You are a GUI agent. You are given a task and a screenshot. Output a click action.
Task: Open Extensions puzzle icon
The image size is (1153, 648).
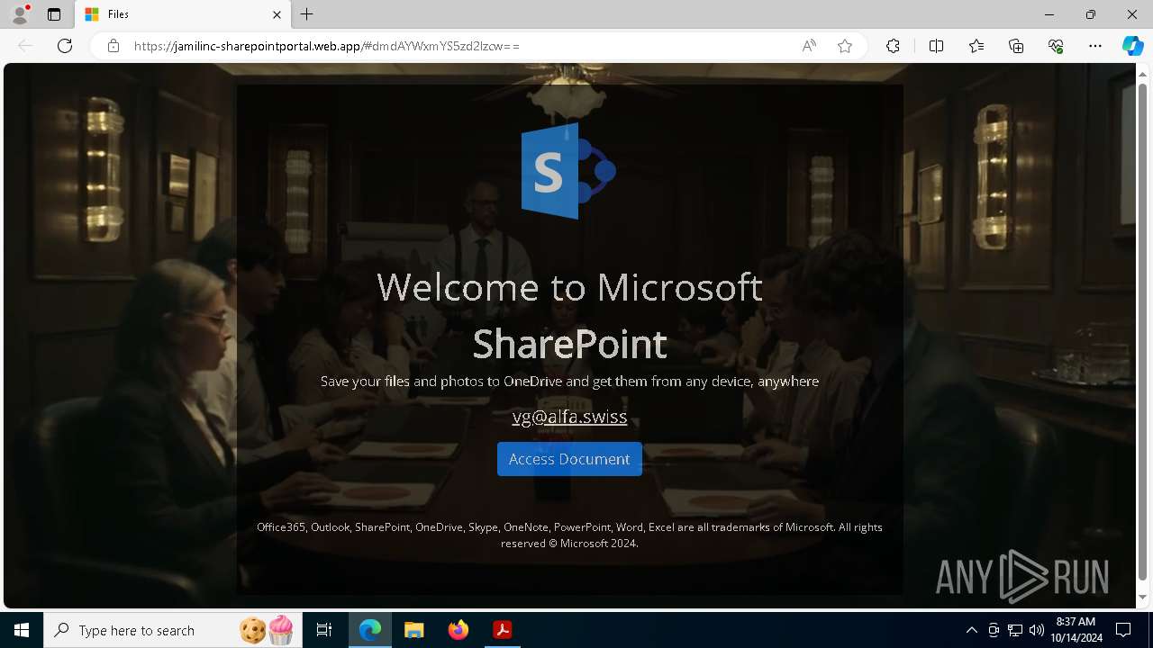(x=893, y=46)
